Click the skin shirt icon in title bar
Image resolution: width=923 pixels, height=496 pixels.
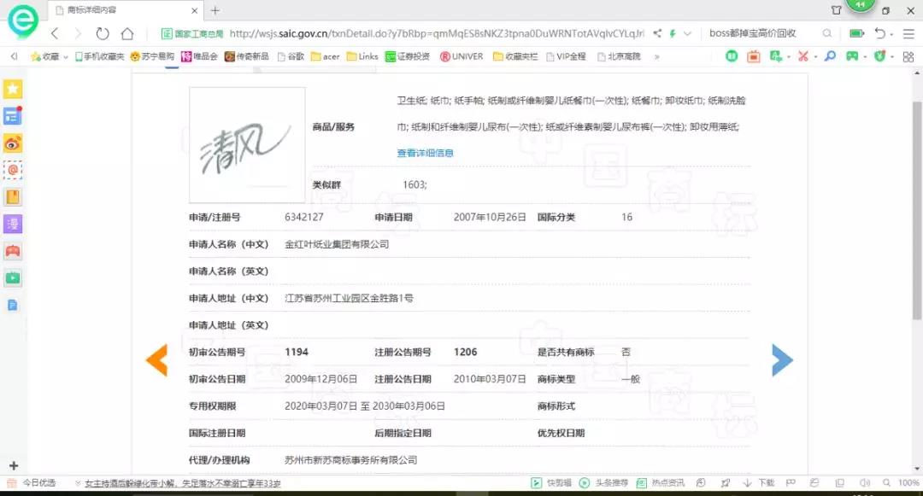pyautogui.click(x=837, y=10)
